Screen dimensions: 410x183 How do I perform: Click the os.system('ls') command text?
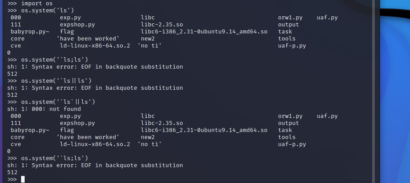point(48,11)
